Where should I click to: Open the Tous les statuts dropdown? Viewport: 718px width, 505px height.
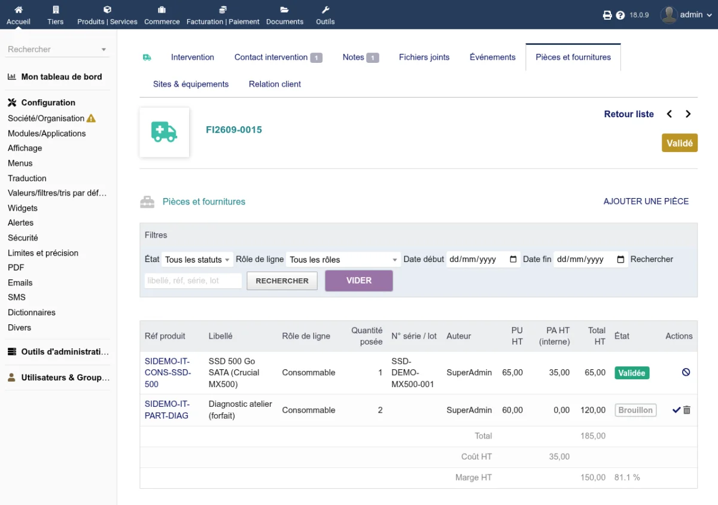point(197,260)
